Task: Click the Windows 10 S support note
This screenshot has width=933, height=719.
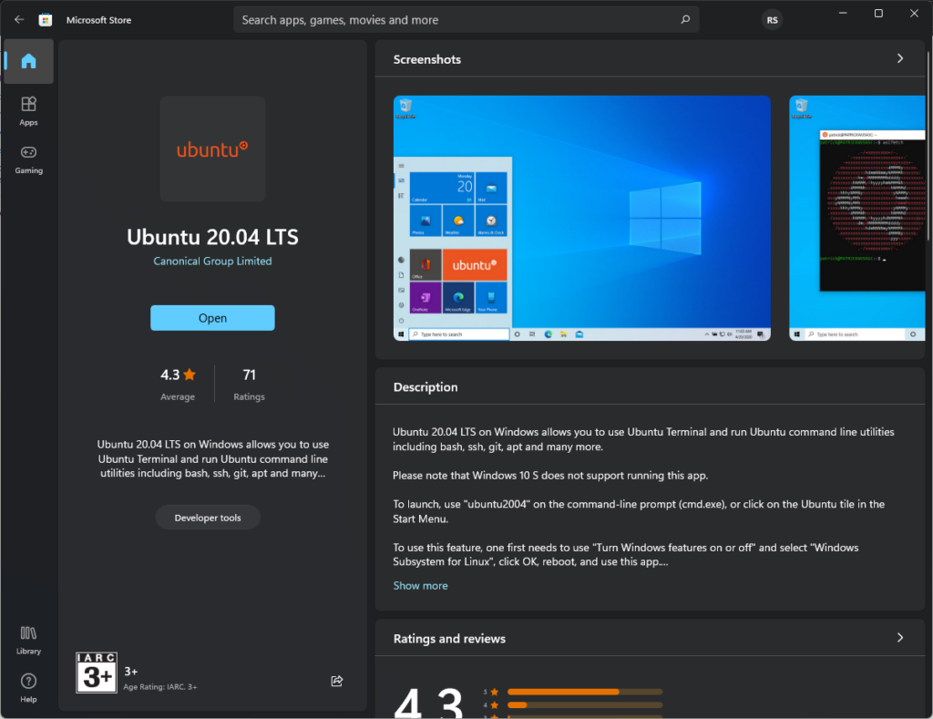Action: [550, 476]
